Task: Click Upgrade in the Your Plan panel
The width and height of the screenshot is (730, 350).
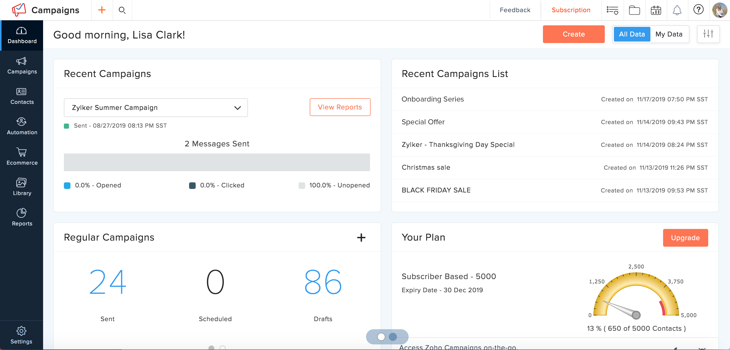Action: click(685, 238)
